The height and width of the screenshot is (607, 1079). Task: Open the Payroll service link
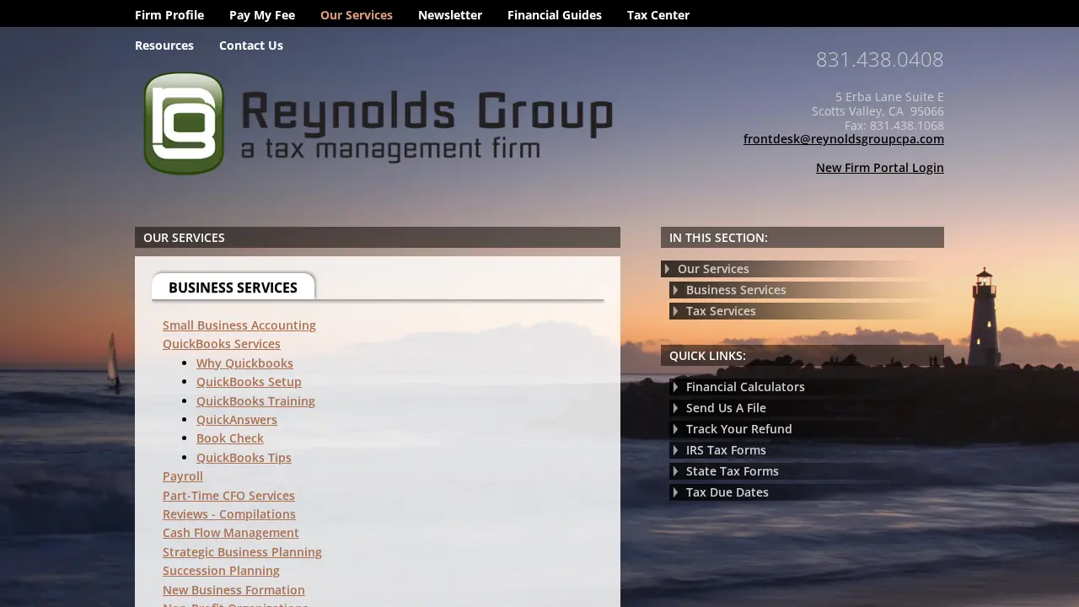(183, 476)
